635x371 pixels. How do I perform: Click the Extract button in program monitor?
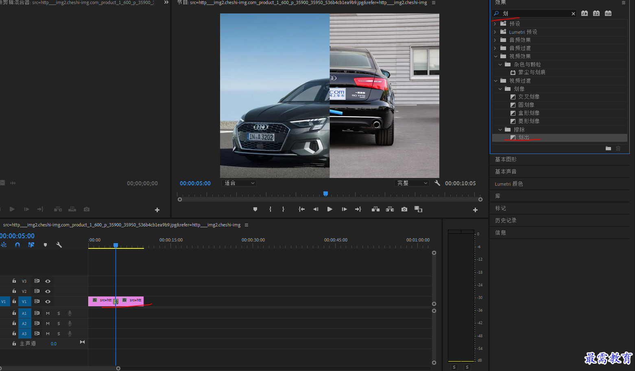(390, 209)
